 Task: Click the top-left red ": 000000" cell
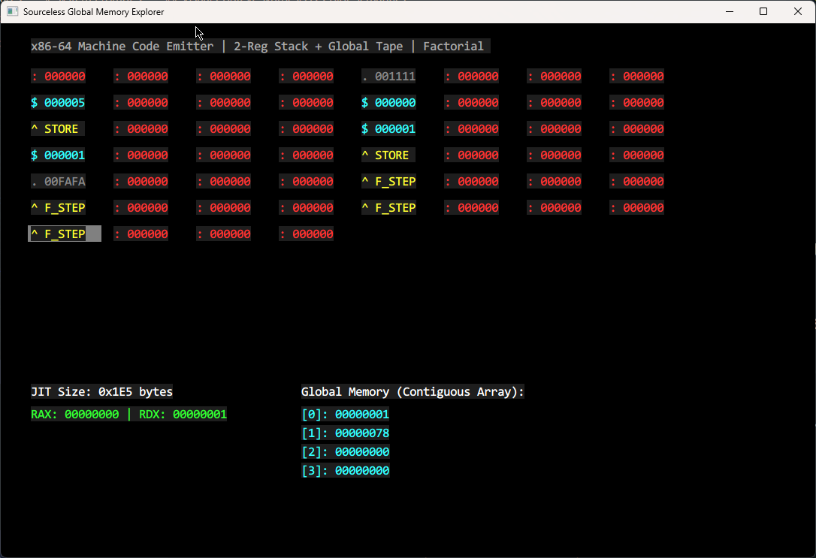pos(58,77)
